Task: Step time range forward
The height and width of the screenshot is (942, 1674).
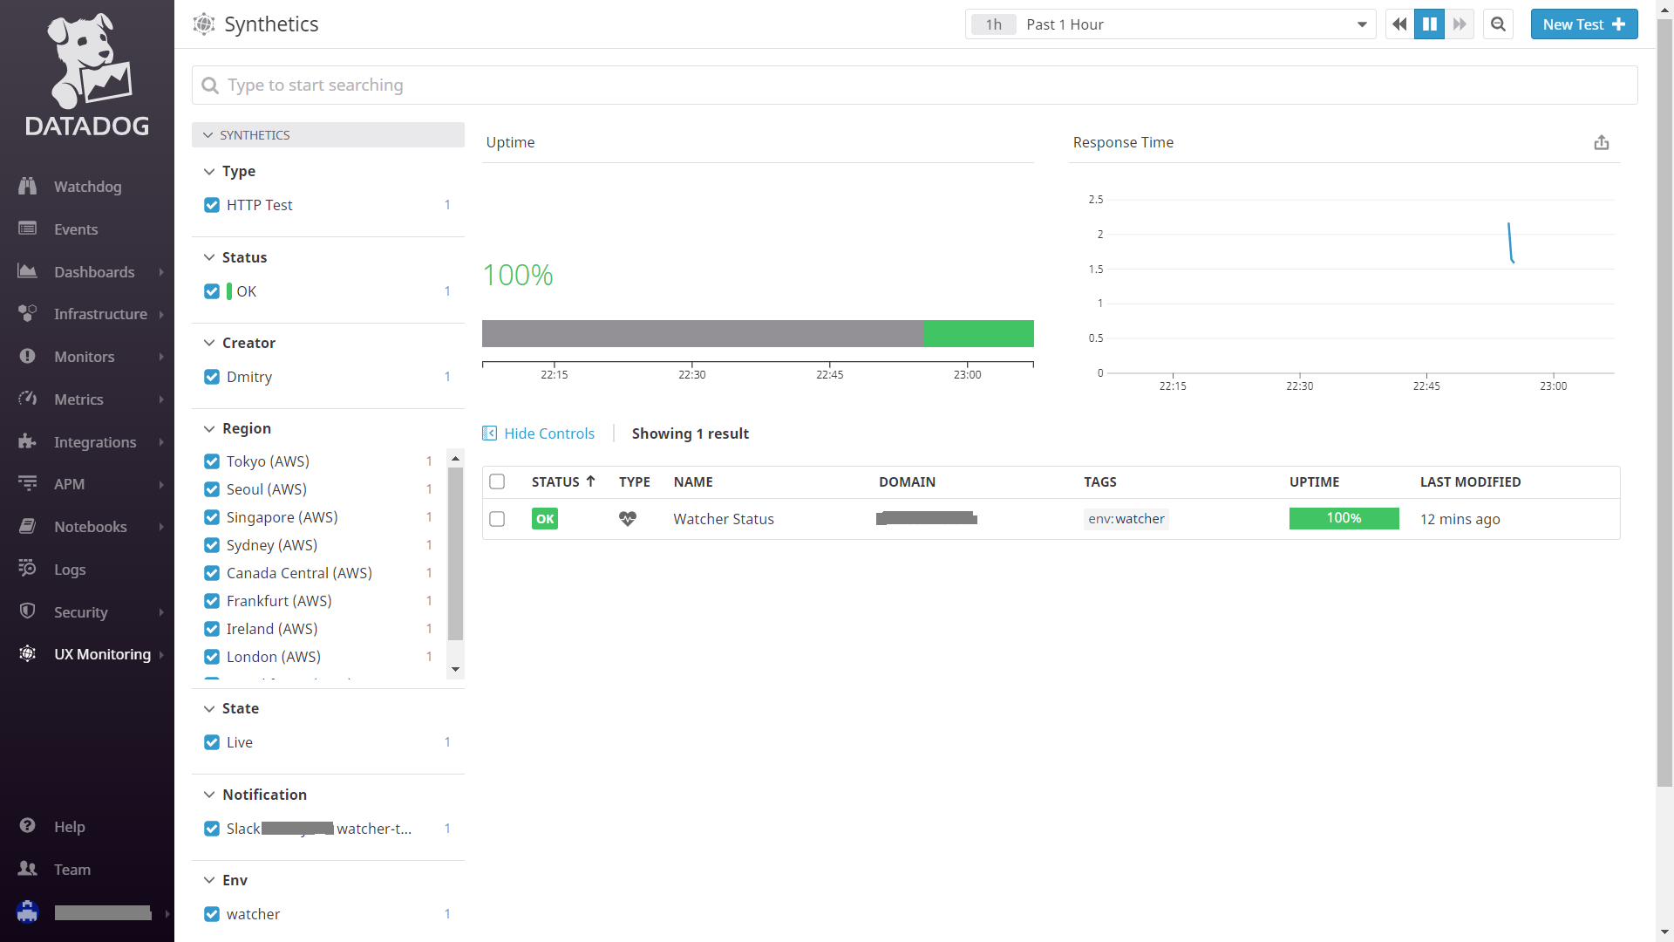Action: 1460,24
